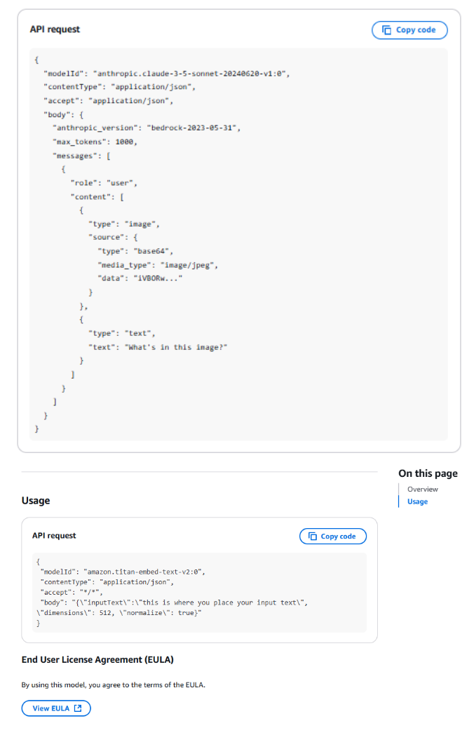474x735 pixels.
Task: Select the Usage entry in On this page
Action: click(417, 501)
